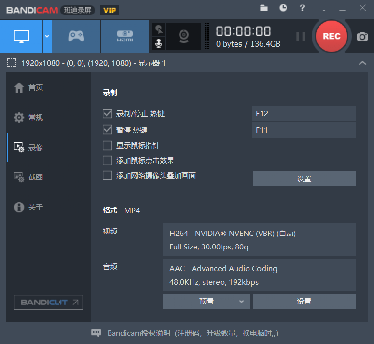Click the 00:00:00 recording timer
The image size is (374, 344).
point(243,31)
